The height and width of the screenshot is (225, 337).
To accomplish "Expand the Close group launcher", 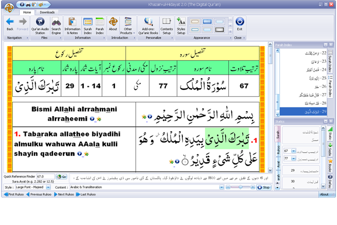I will point(244,38).
